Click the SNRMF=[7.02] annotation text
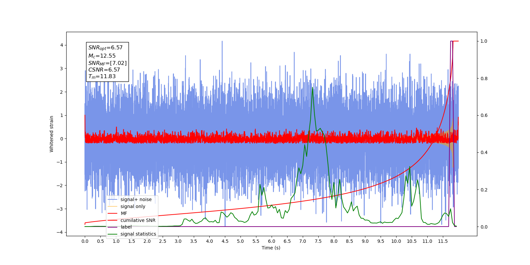 pos(107,63)
